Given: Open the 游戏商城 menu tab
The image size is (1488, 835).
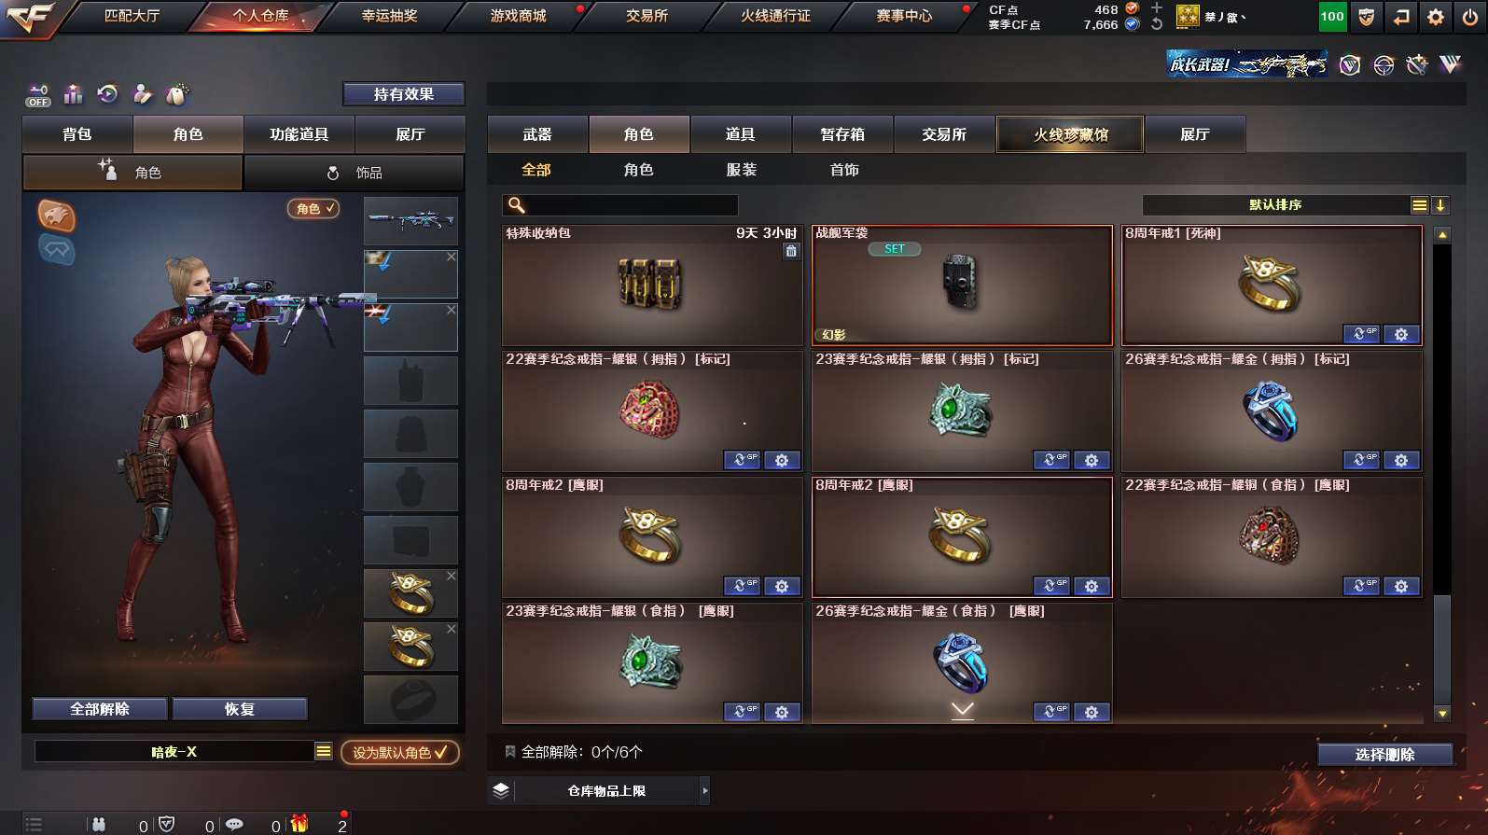Looking at the screenshot, I should [519, 16].
